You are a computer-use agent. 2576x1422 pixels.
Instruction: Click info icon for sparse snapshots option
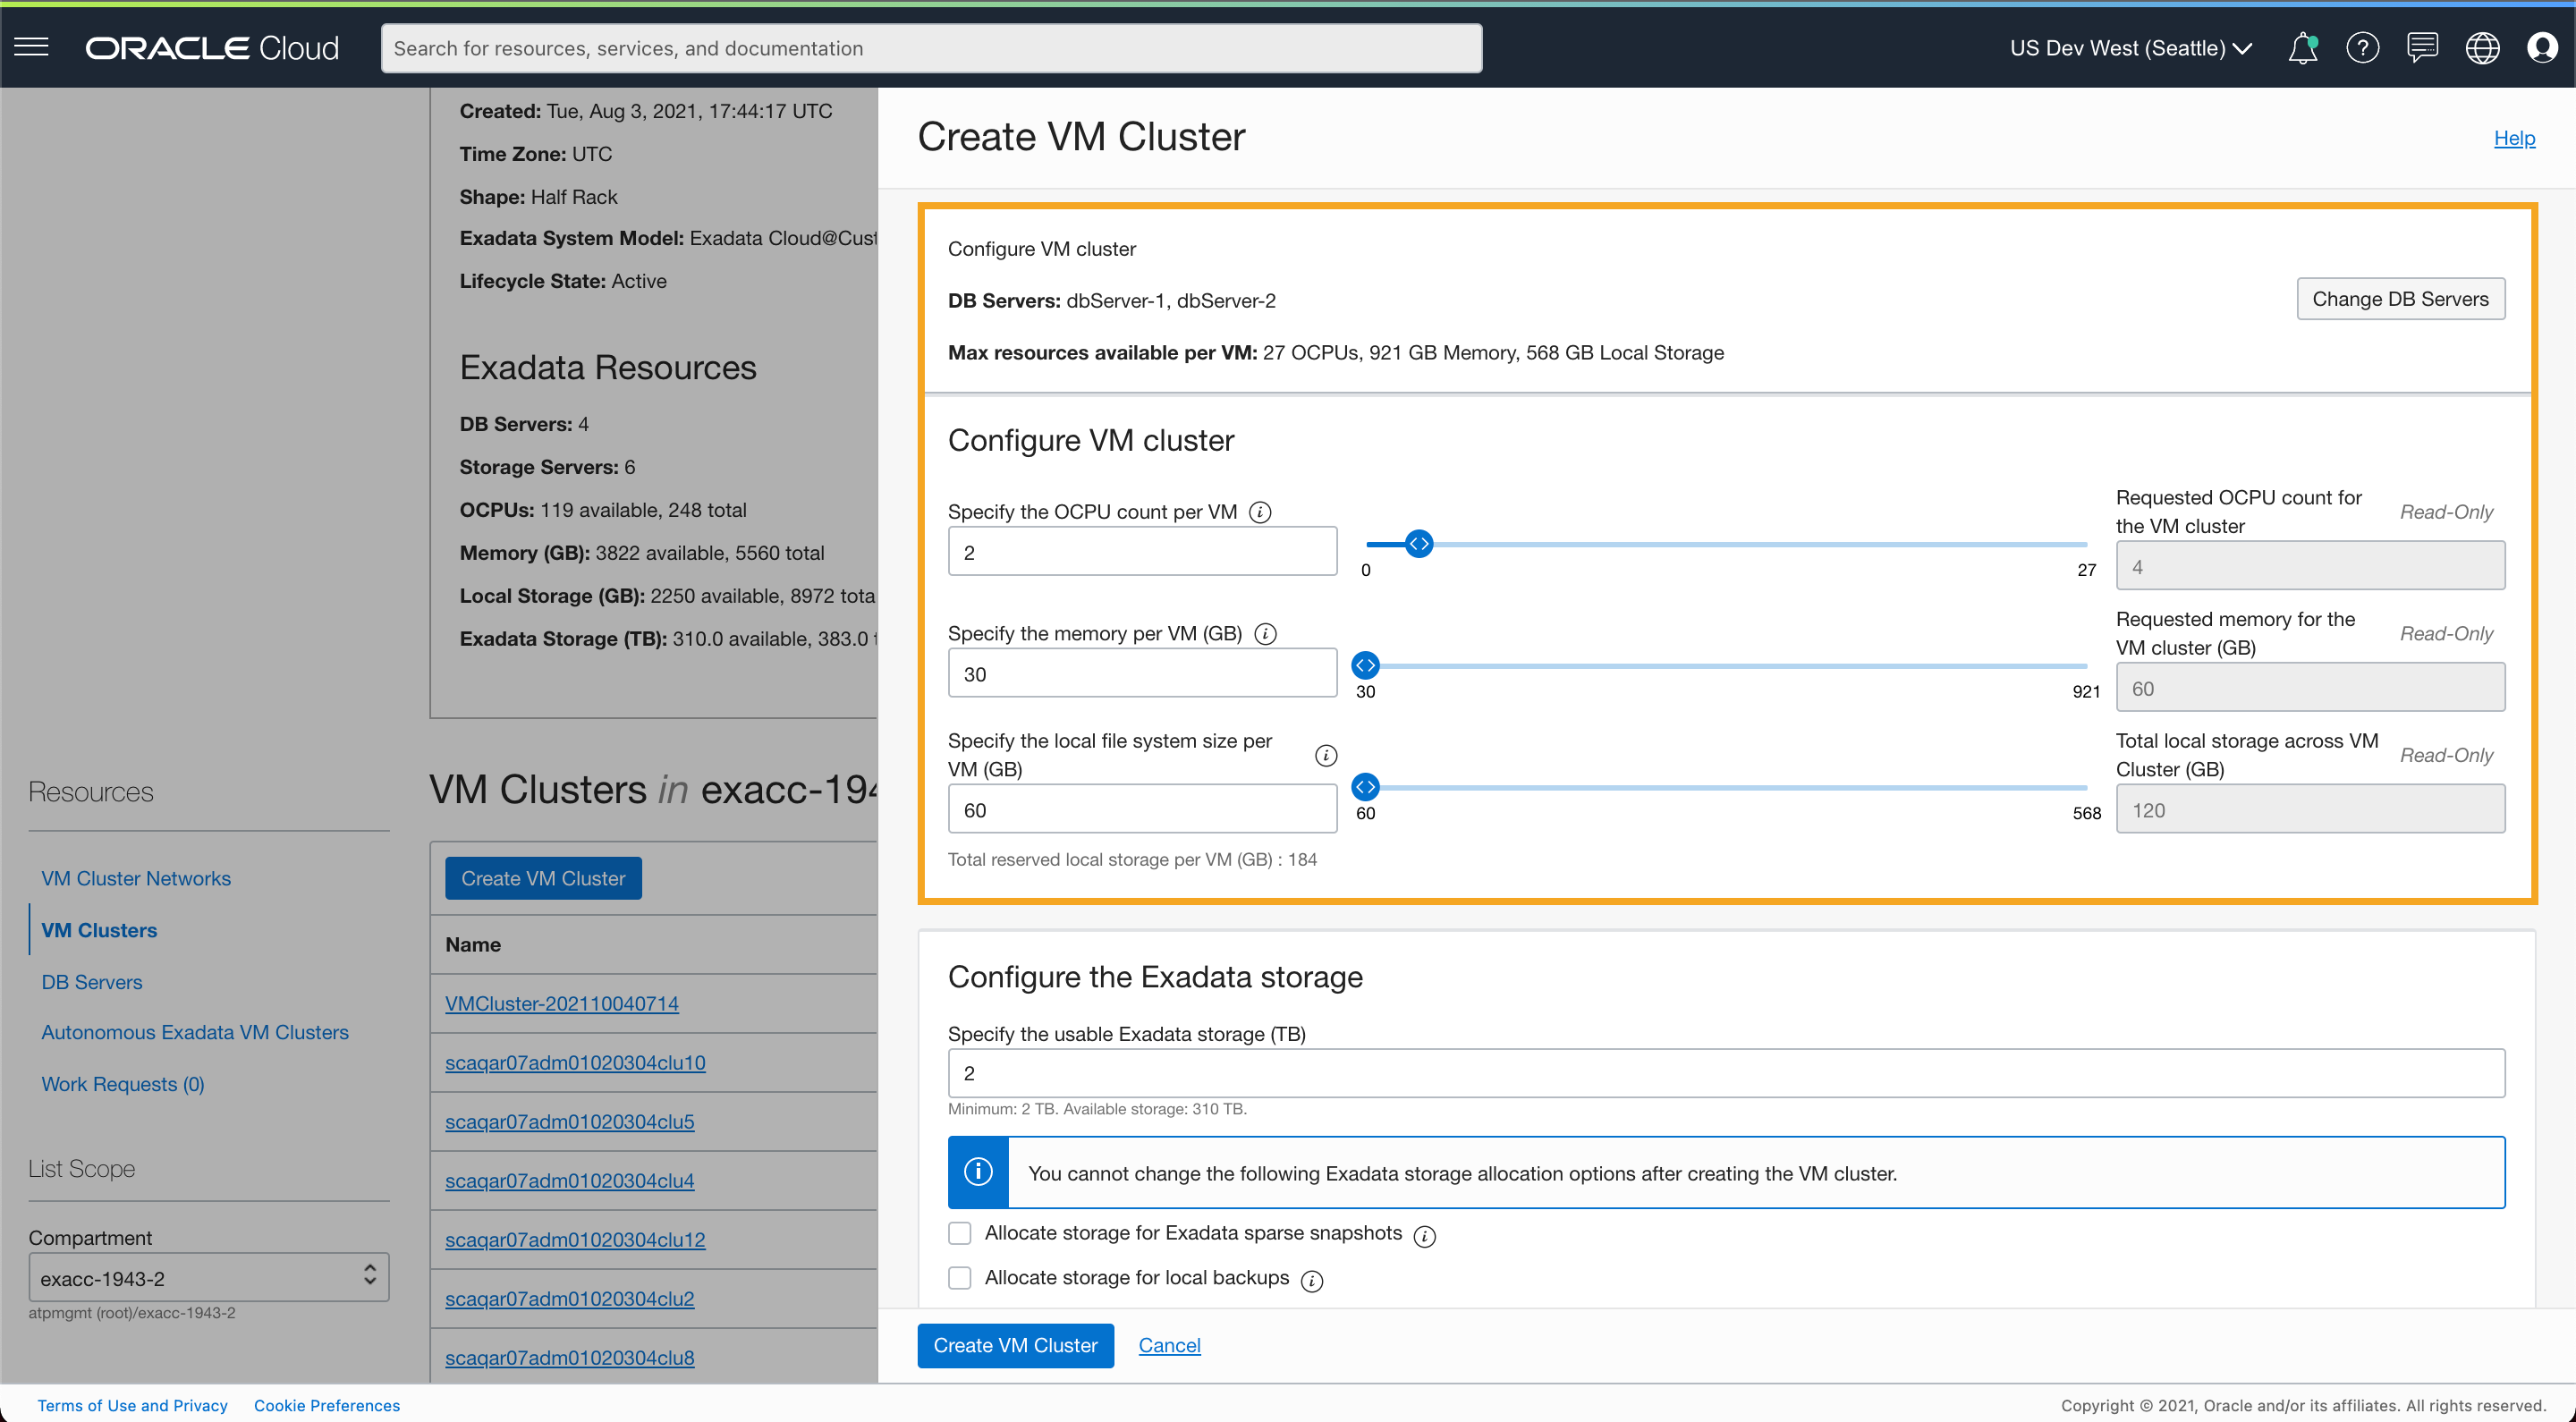click(1424, 1237)
